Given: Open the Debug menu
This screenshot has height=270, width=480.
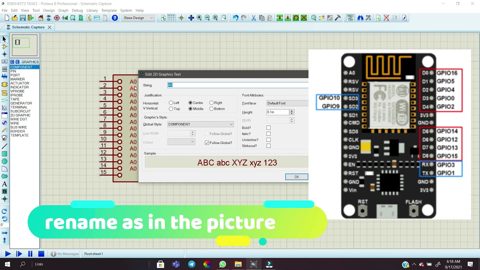Looking at the screenshot, I should pos(77,10).
